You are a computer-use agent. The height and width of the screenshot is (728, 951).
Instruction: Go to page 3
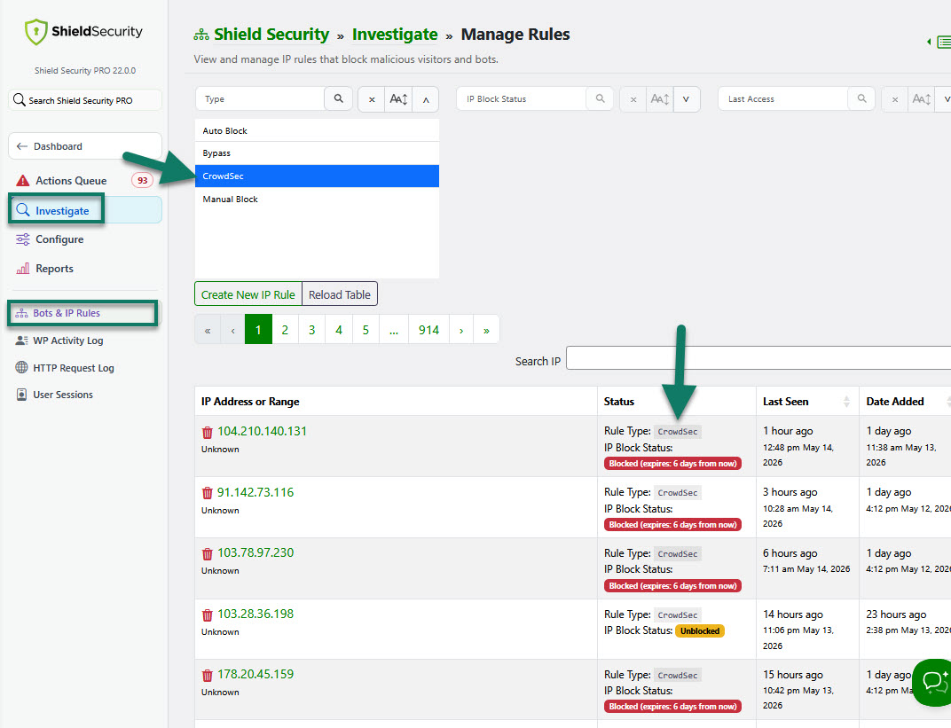(311, 330)
